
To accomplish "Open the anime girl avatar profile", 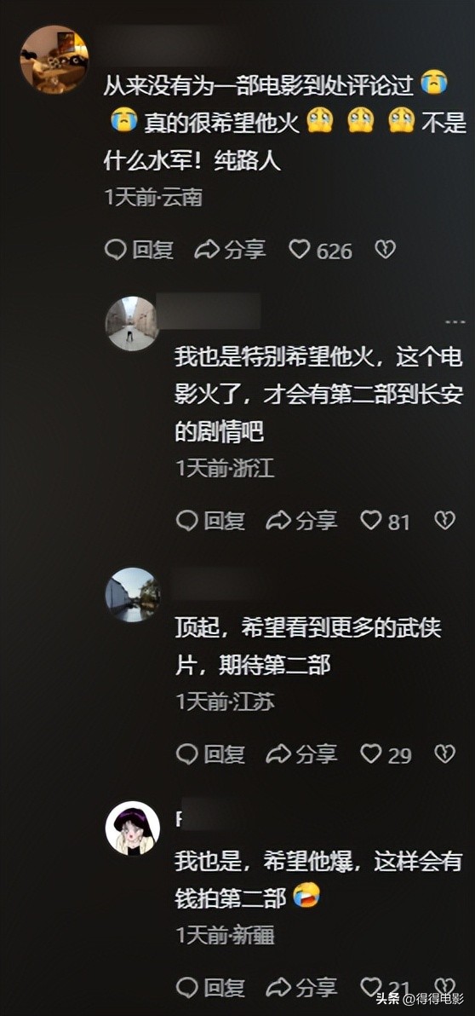I will coord(133,828).
